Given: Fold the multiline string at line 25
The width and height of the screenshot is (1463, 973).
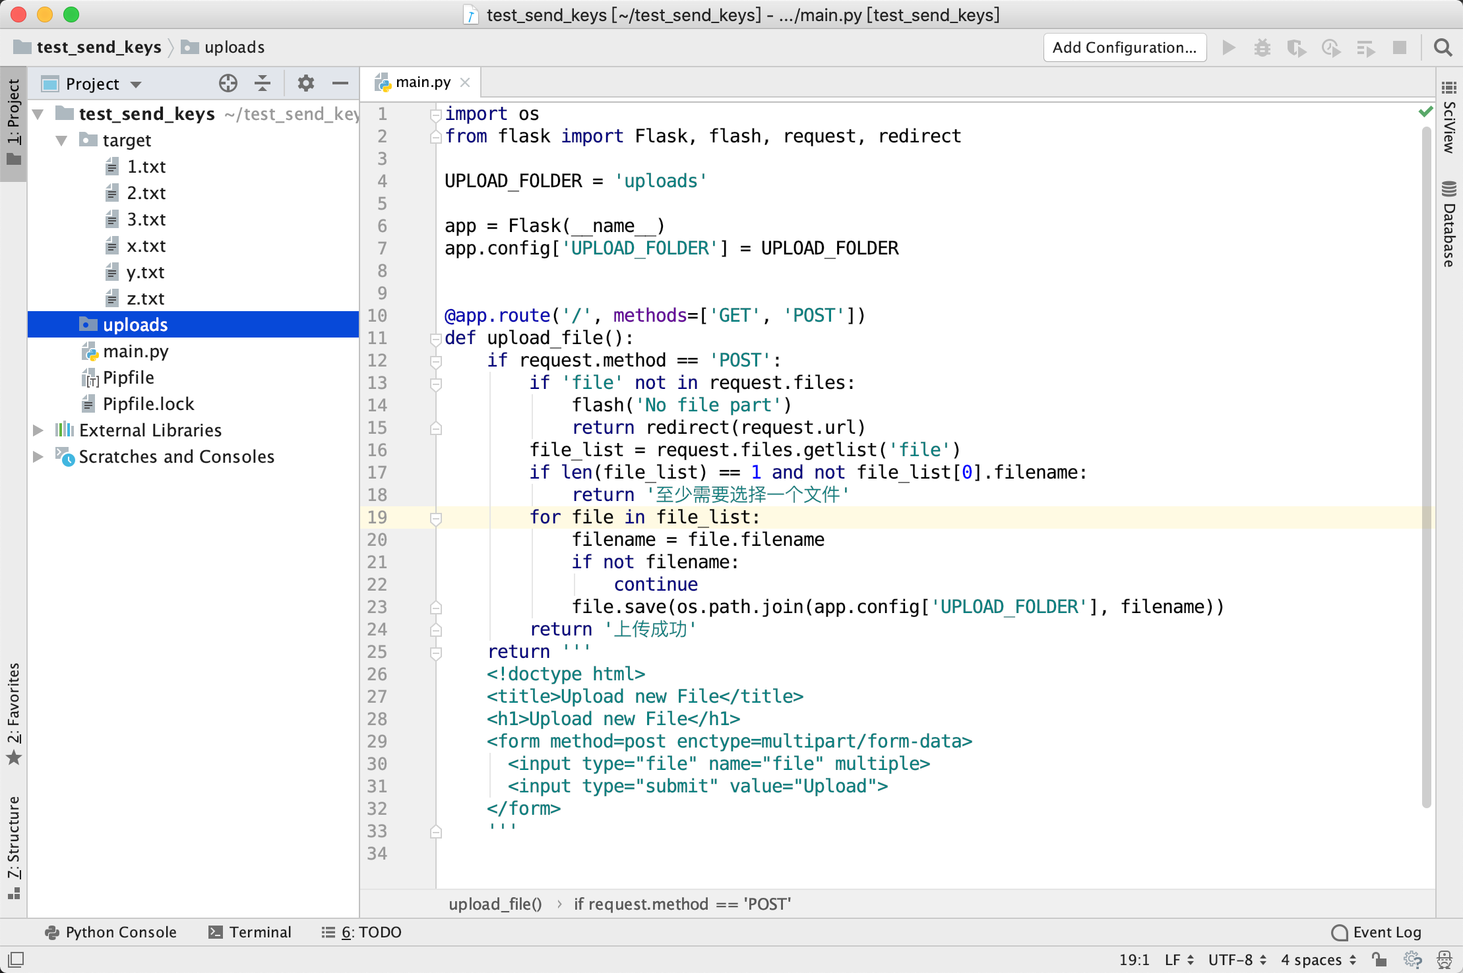Looking at the screenshot, I should pyautogui.click(x=435, y=653).
